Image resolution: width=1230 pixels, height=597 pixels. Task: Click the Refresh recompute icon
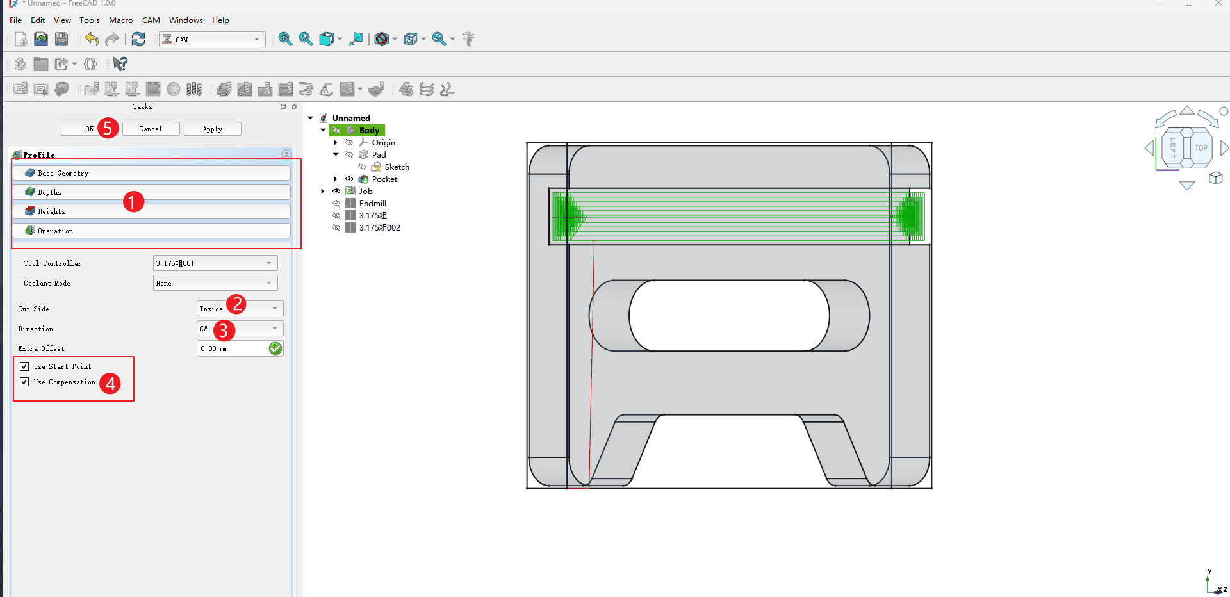point(138,39)
